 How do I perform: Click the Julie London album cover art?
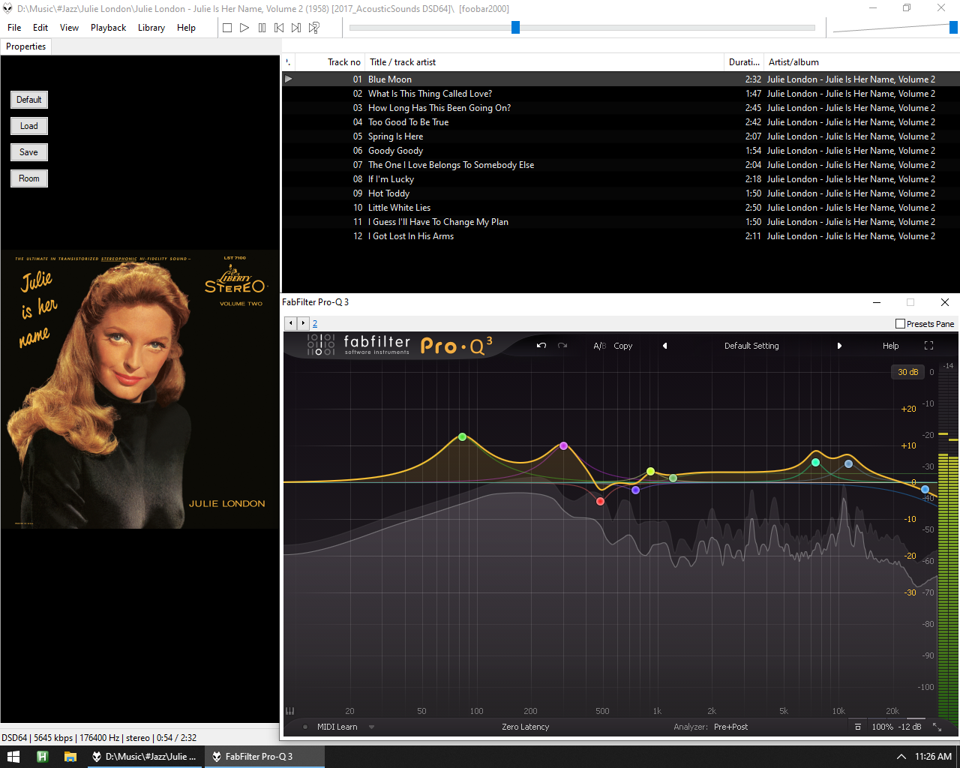[x=139, y=389]
